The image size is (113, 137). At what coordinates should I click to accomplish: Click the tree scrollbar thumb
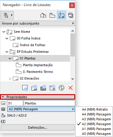point(72,45)
